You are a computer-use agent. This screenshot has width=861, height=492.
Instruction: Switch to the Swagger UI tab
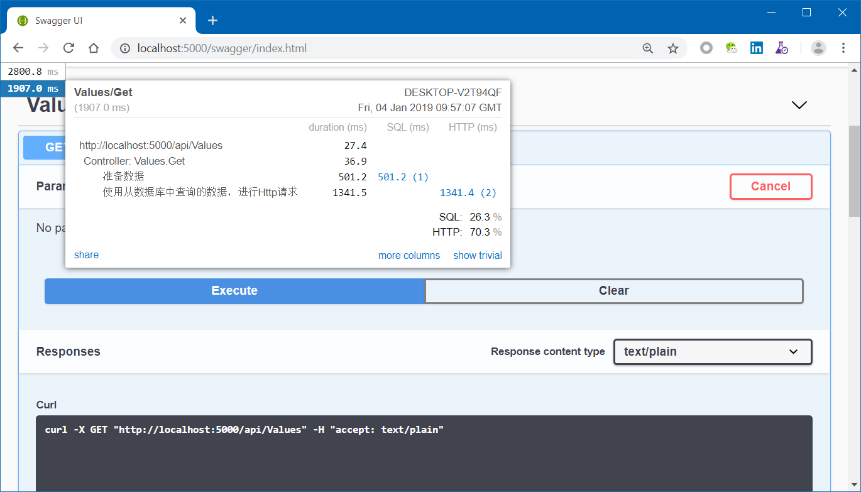pos(101,21)
